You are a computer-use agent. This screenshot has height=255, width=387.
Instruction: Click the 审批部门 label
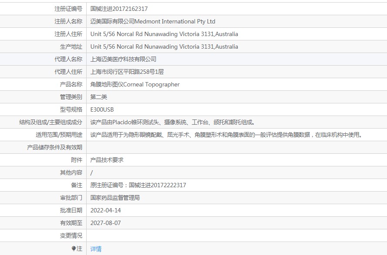(71, 198)
